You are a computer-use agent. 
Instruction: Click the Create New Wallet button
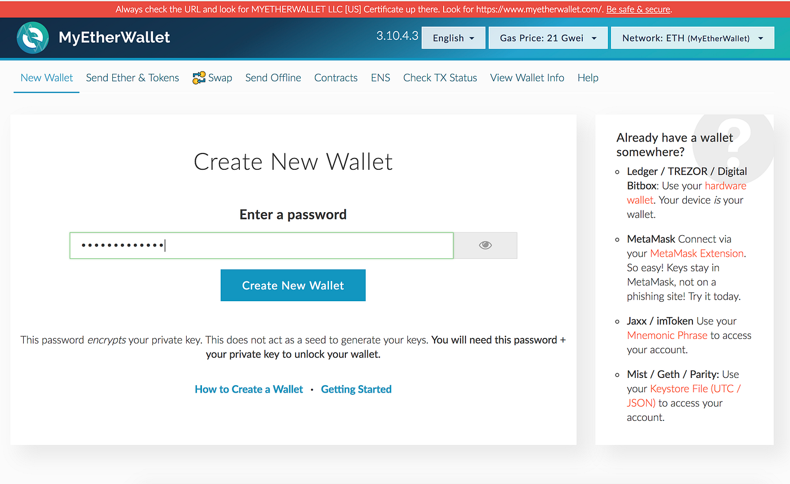tap(293, 285)
